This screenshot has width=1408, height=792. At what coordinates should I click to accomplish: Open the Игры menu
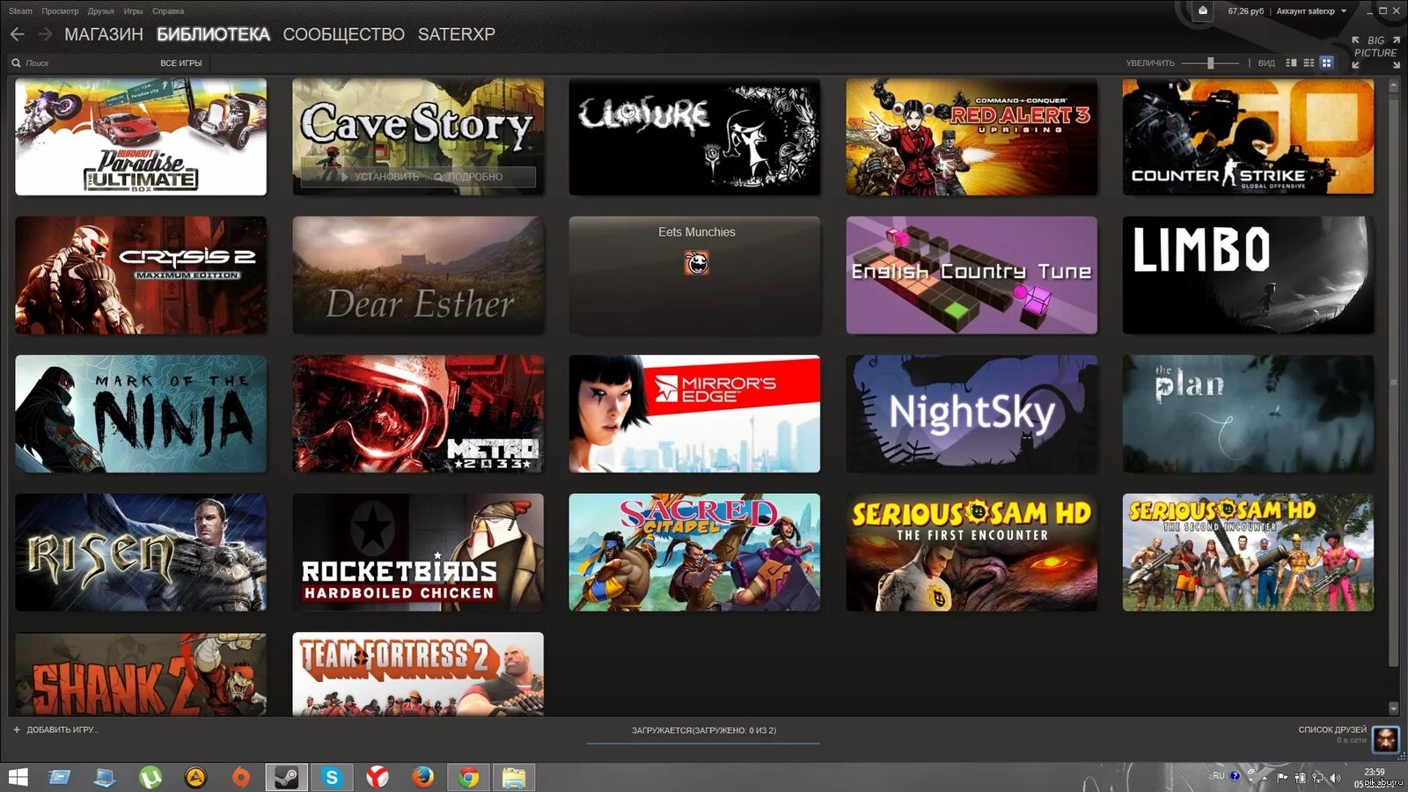pyautogui.click(x=133, y=11)
